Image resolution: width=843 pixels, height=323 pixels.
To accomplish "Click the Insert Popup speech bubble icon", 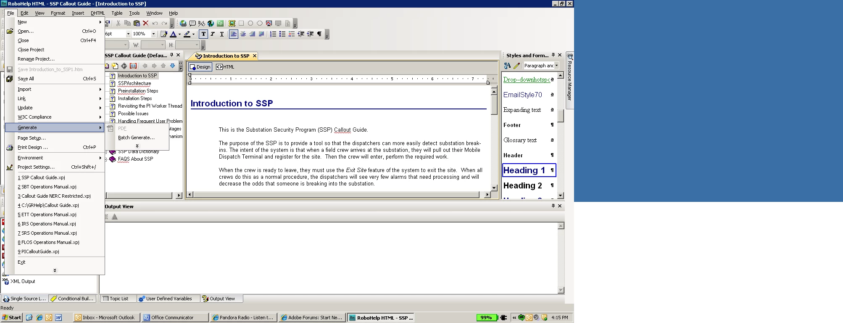I will 192,24.
